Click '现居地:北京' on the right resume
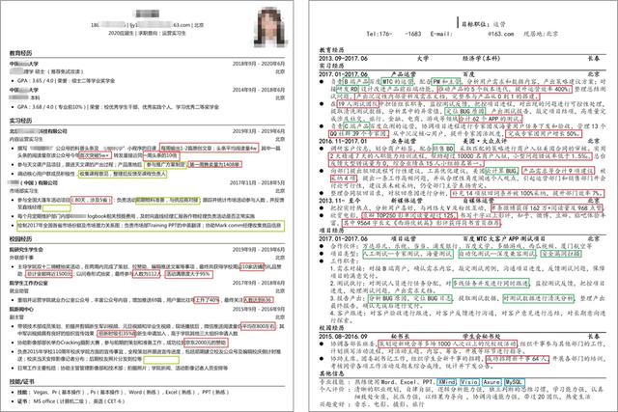Screen dimensions: 618x412 [x=541, y=34]
